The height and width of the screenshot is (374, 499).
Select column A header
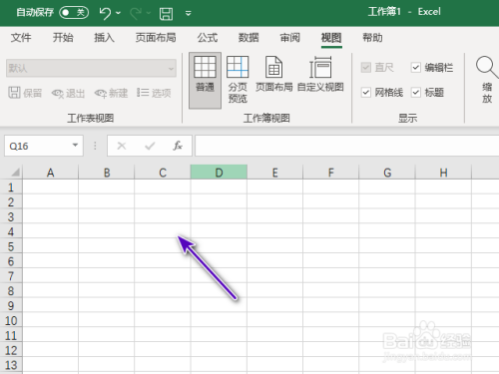[x=50, y=173]
